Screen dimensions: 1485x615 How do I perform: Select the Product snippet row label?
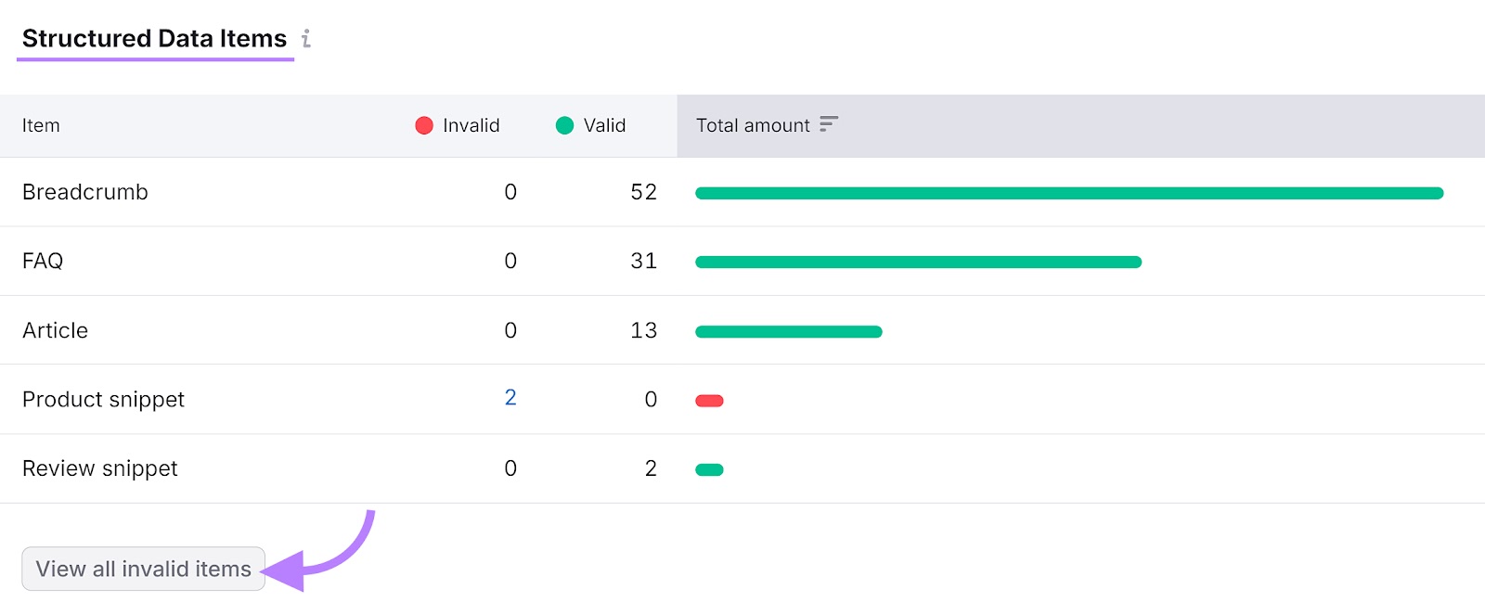[104, 400]
